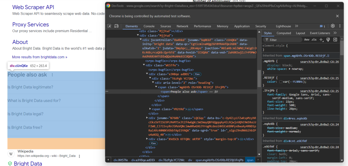Toggle the device toolbar icon in DevTools

[x=116, y=26]
